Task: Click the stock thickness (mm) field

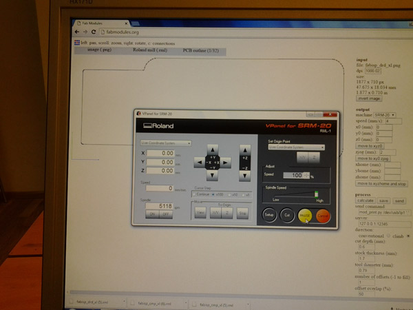Action: coord(366,259)
